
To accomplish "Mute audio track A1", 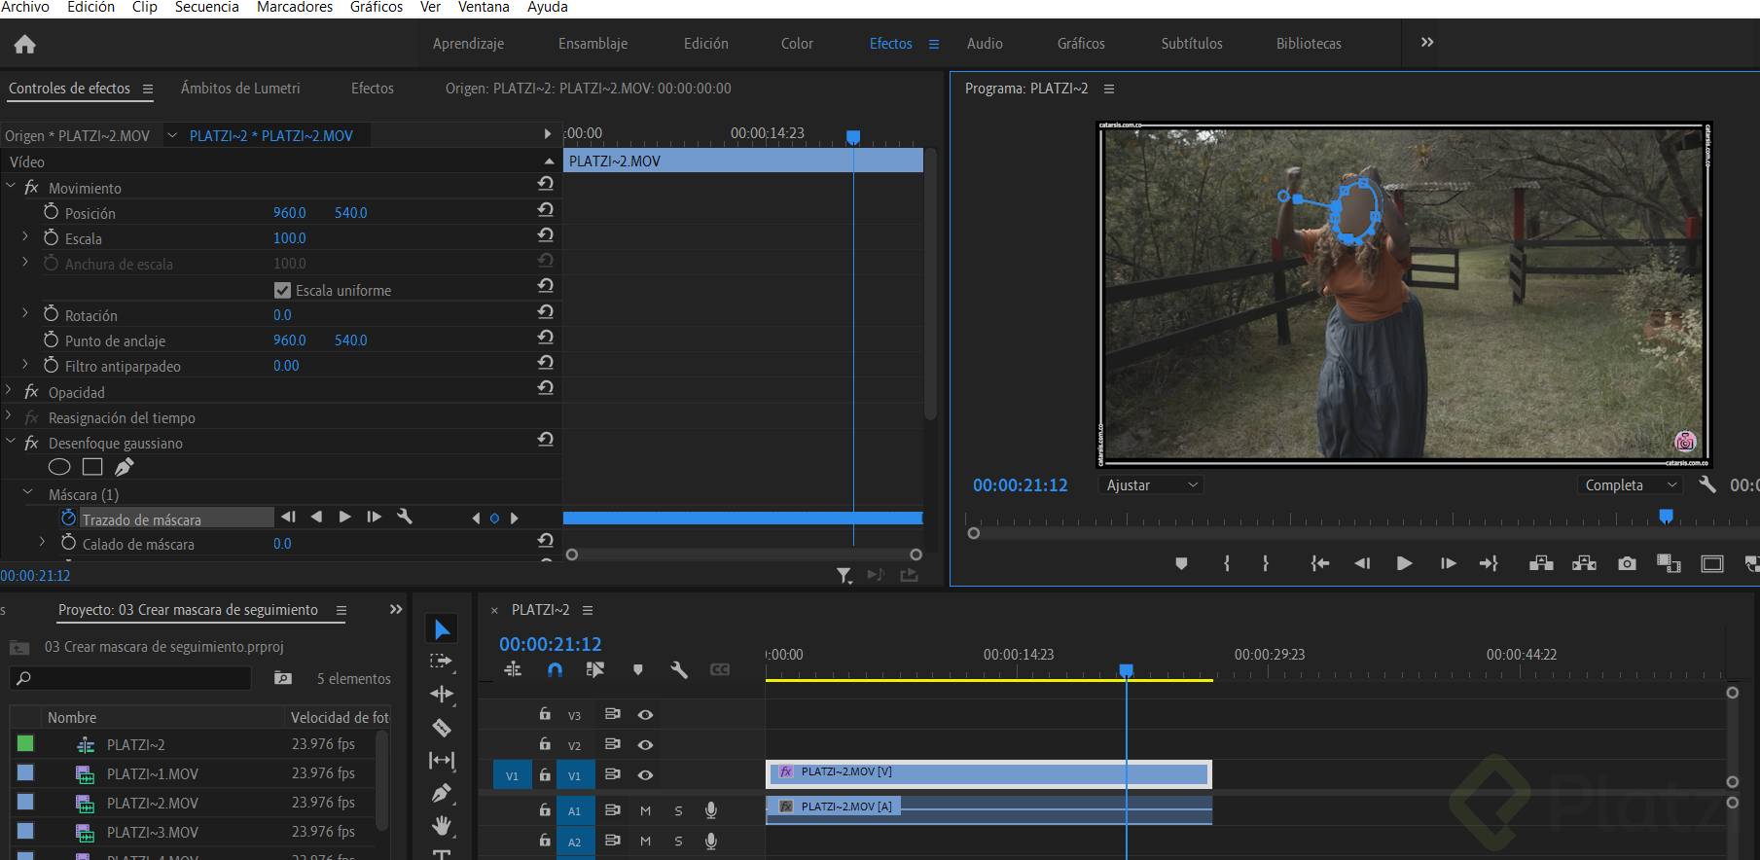I will point(645,810).
